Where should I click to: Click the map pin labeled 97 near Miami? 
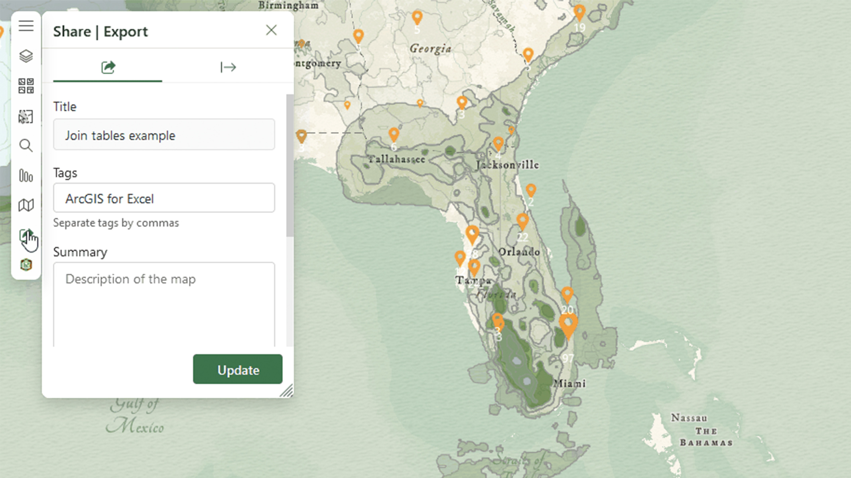pyautogui.click(x=568, y=327)
